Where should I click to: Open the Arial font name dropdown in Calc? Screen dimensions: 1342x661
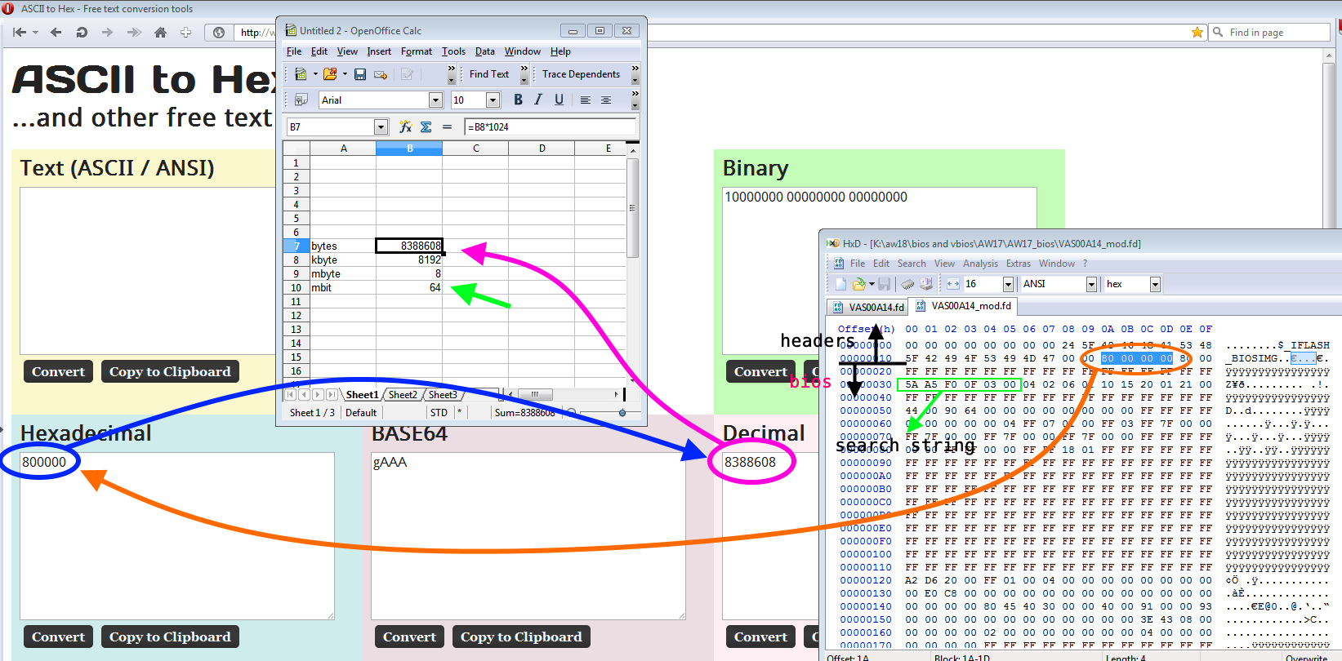click(435, 100)
